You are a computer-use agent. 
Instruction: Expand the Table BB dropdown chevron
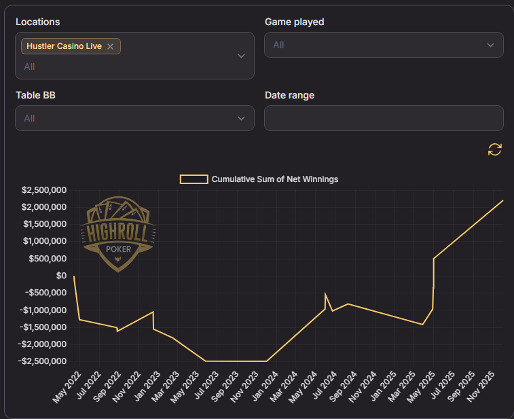(x=241, y=118)
